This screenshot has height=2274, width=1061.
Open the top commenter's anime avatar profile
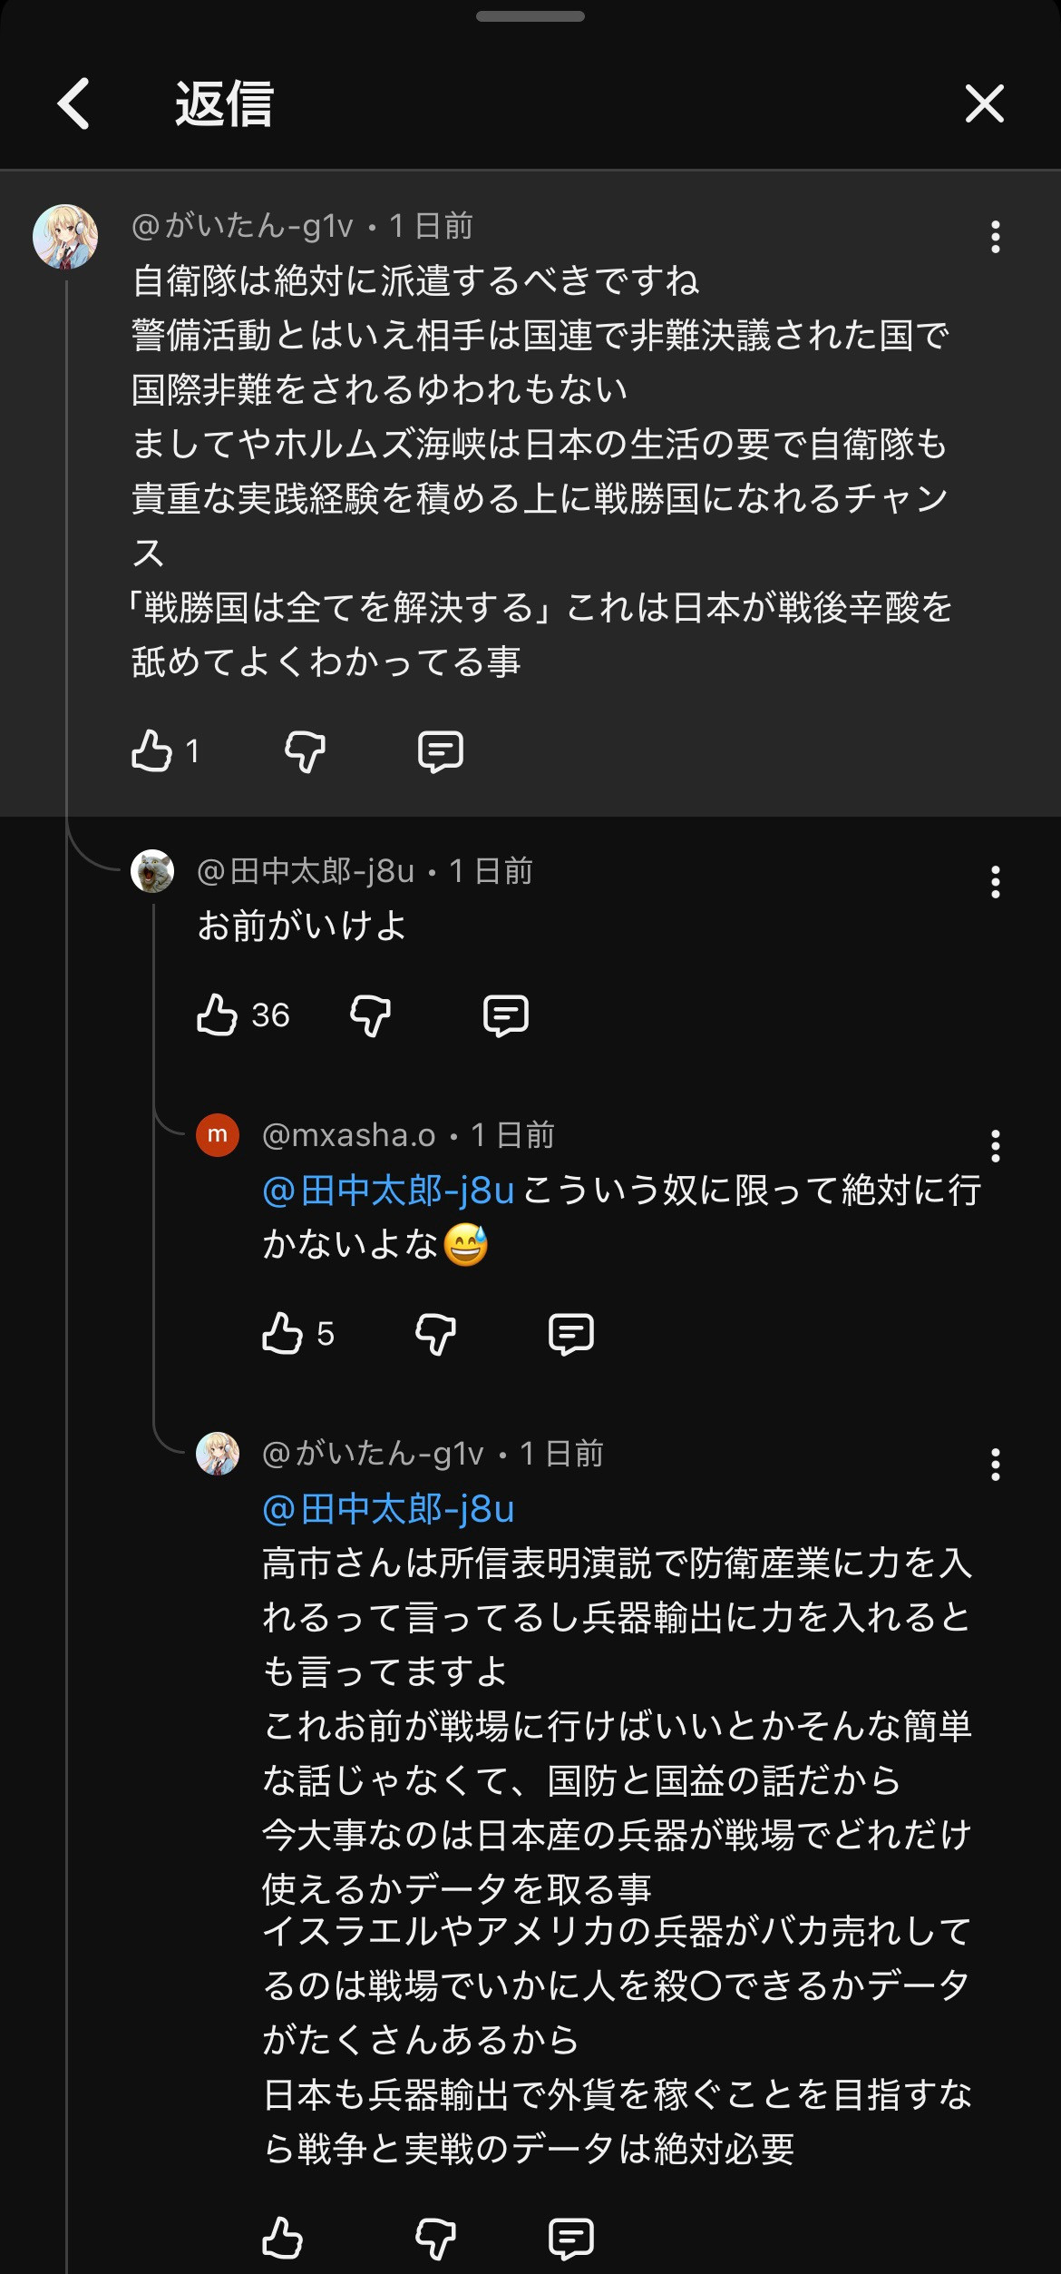(65, 237)
